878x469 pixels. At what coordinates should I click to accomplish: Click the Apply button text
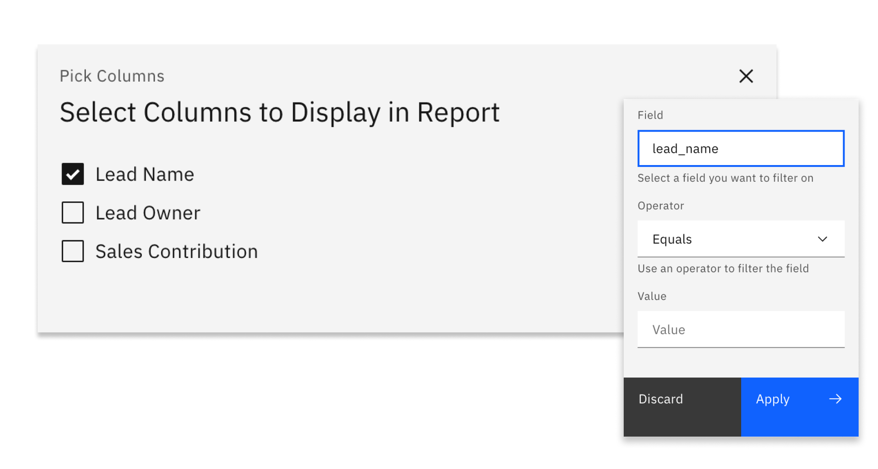[x=772, y=399]
